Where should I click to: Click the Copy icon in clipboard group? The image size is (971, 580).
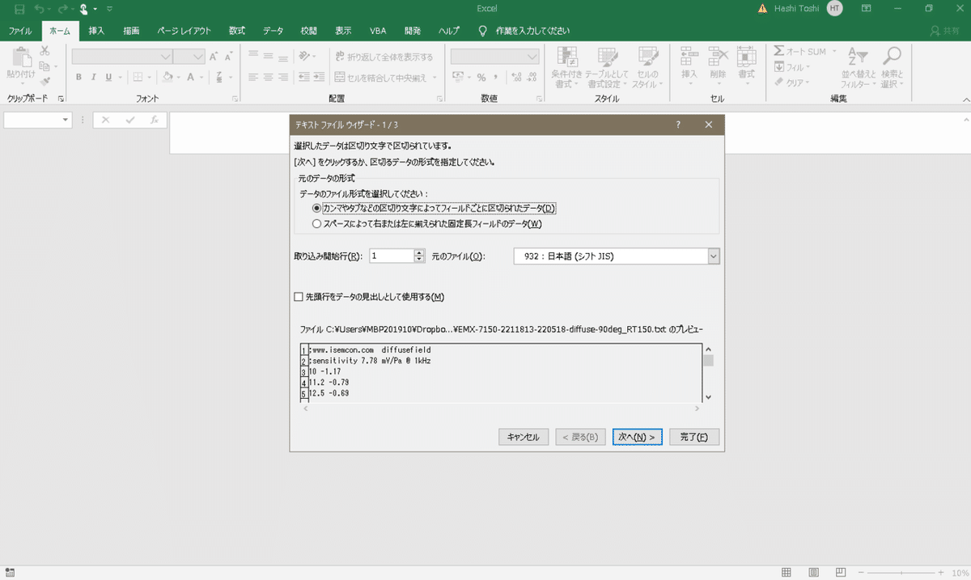[45, 66]
